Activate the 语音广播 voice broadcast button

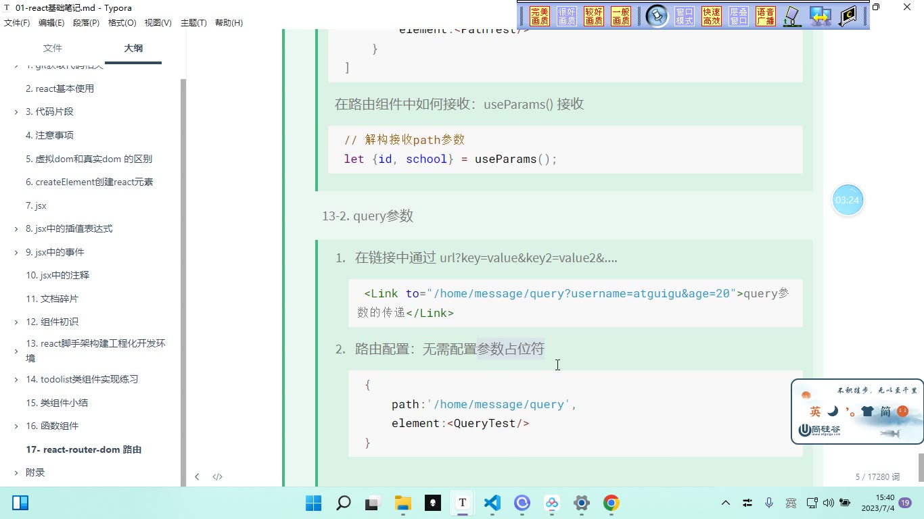pyautogui.click(x=766, y=16)
